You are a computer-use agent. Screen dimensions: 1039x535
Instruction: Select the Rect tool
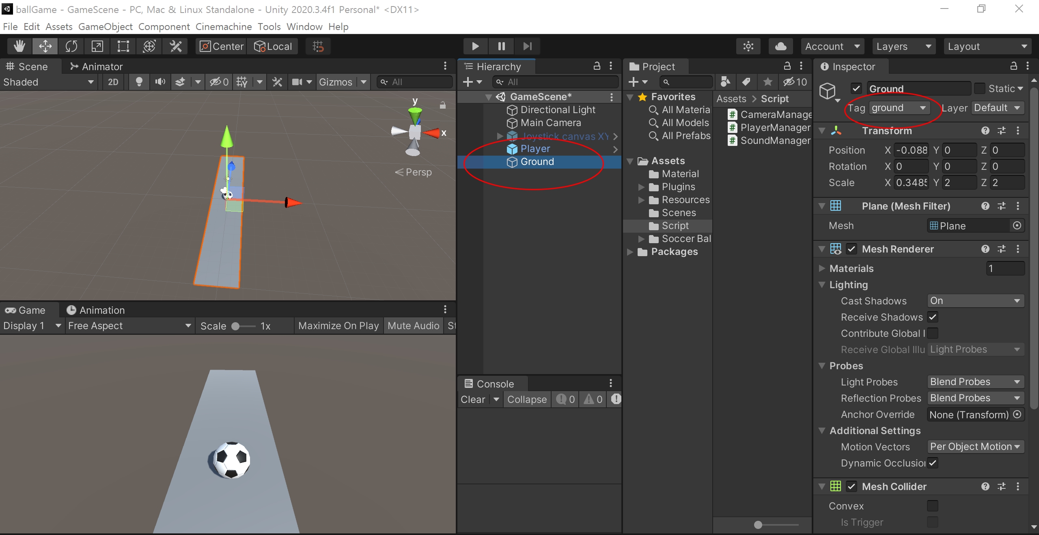pos(123,46)
